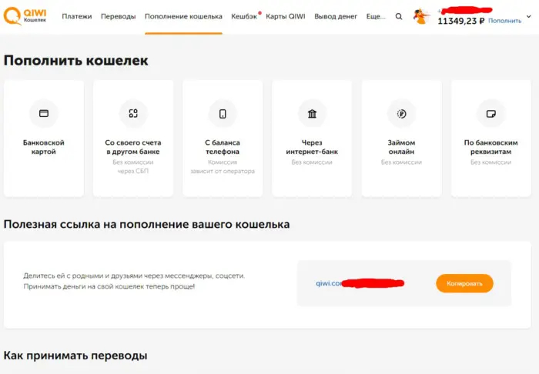Image resolution: width=539 pixels, height=374 pixels.
Task: Choose Займом онлайн label
Action: point(401,147)
